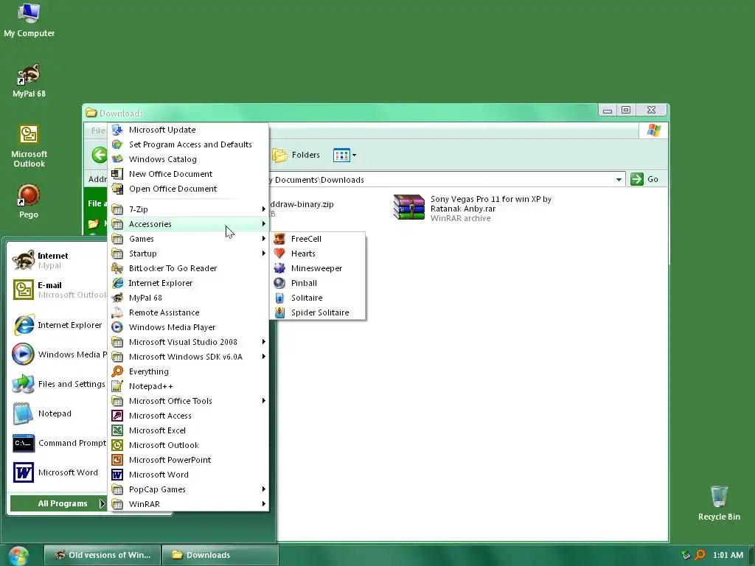Launch Hearts game
Image resolution: width=755 pixels, height=566 pixels.
click(x=319, y=254)
